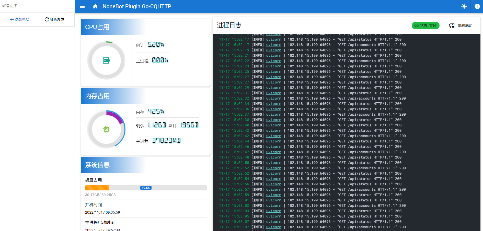The width and height of the screenshot is (483, 231).
Task: Click the CPU total 5.20% value
Action: pyautogui.click(x=156, y=45)
